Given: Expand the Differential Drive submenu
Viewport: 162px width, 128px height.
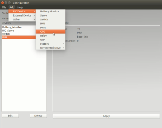Looking at the screenshot, I should pyautogui.click(x=51, y=48).
